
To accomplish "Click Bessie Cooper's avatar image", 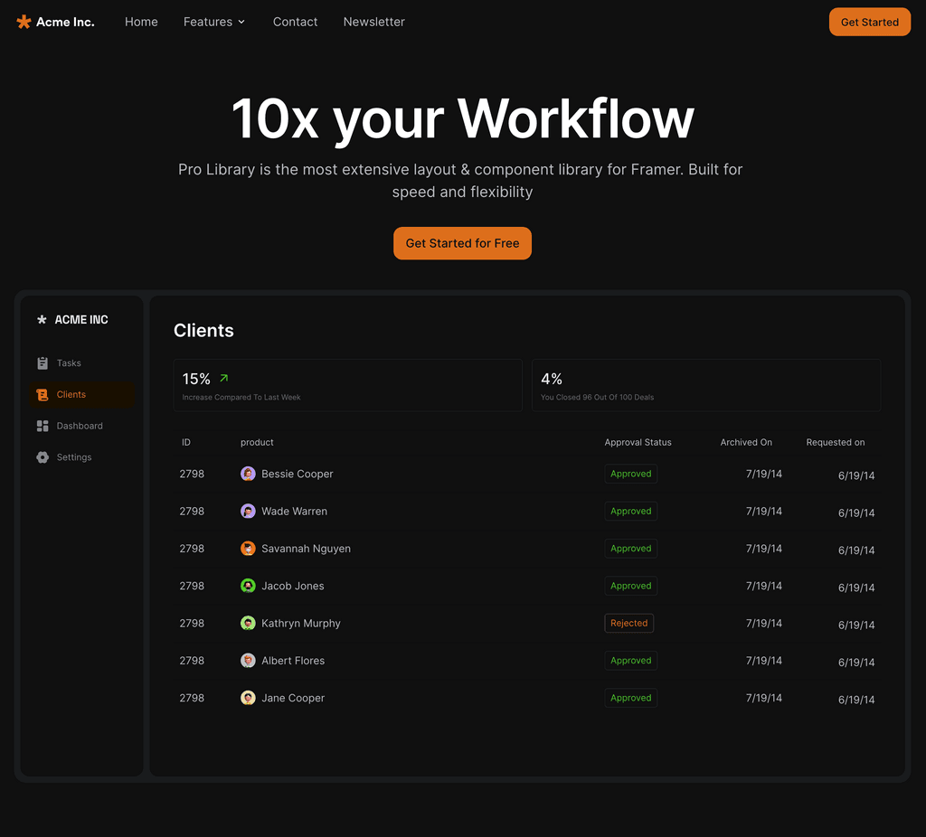I will click(248, 474).
